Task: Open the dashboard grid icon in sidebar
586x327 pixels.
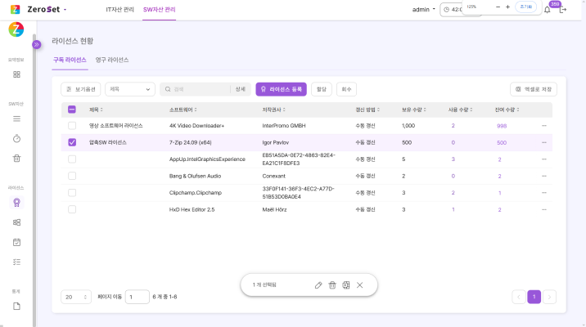Action: (x=16, y=74)
